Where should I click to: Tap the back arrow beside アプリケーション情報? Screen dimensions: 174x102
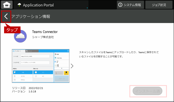coord(6,16)
